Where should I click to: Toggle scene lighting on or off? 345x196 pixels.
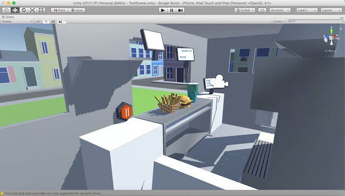point(46,22)
